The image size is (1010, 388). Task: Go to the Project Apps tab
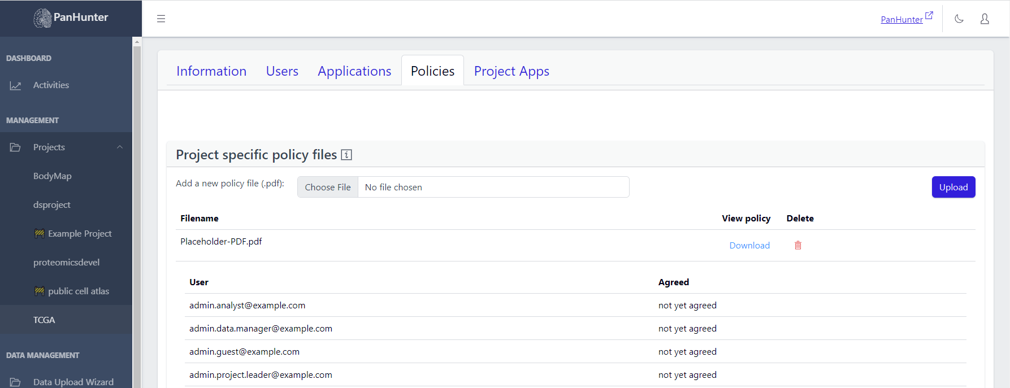pyautogui.click(x=511, y=71)
